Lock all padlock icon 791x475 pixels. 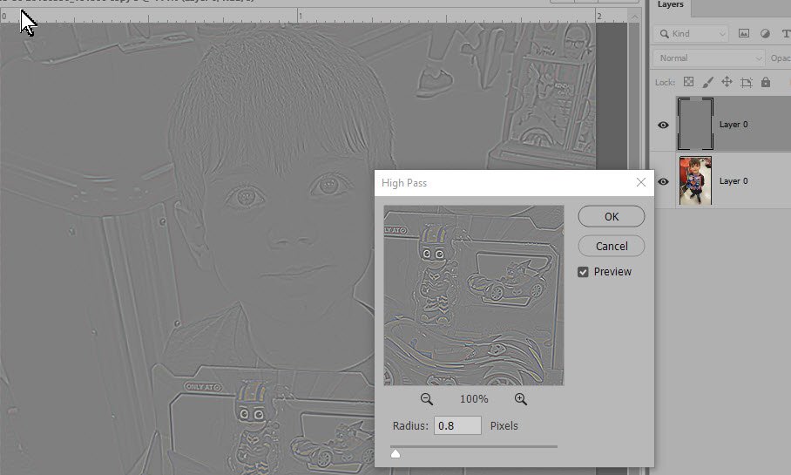tap(765, 82)
